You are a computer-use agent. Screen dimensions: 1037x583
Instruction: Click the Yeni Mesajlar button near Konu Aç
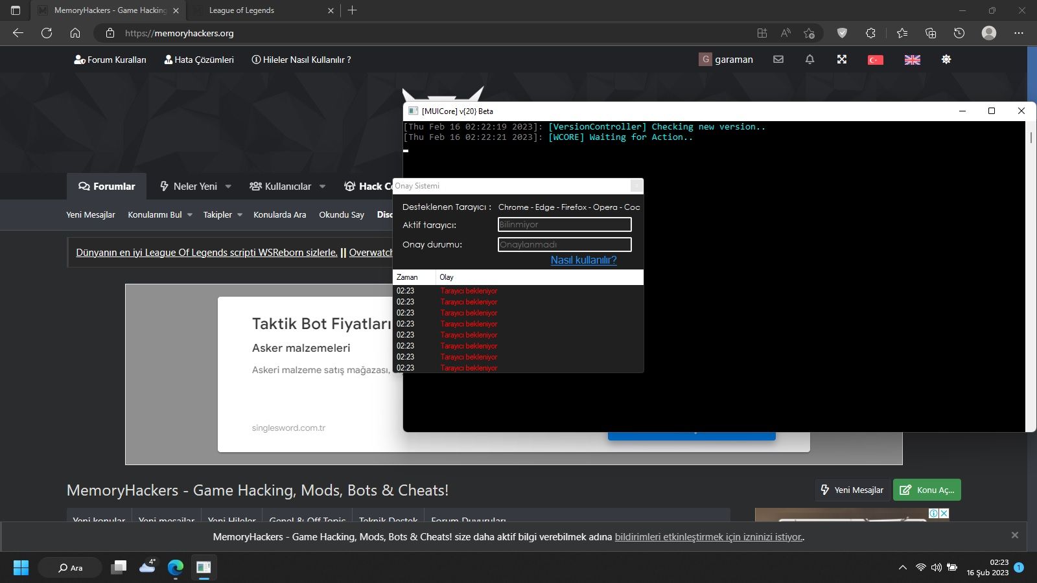point(852,490)
